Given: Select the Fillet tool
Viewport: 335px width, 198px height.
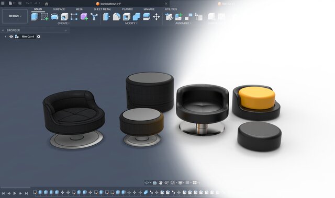Looking at the screenshot, I should click(x=116, y=17).
